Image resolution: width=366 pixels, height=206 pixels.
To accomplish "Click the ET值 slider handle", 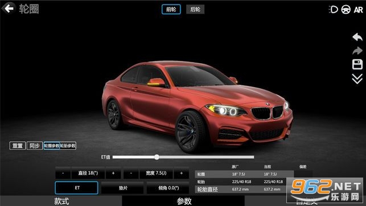I will tap(157, 157).
